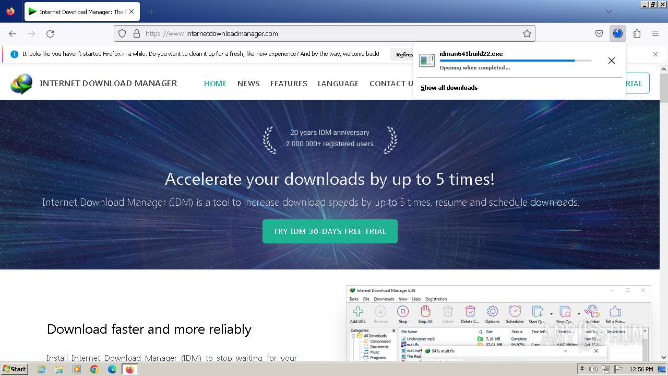Viewport: 668px width, 376px height.
Task: Click the scrollbar up arrow
Action: pos(664,69)
